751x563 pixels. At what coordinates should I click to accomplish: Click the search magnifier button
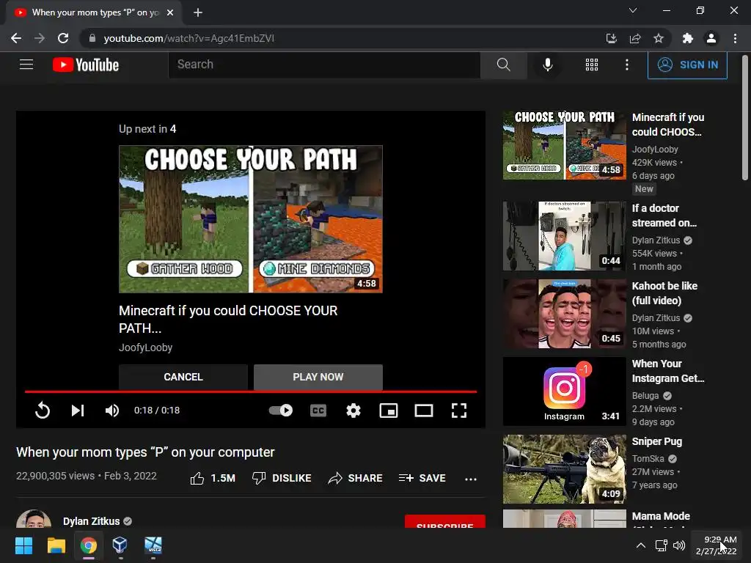point(503,65)
